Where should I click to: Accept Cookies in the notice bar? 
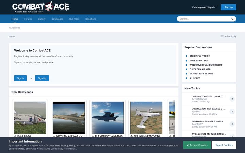(x=197, y=145)
